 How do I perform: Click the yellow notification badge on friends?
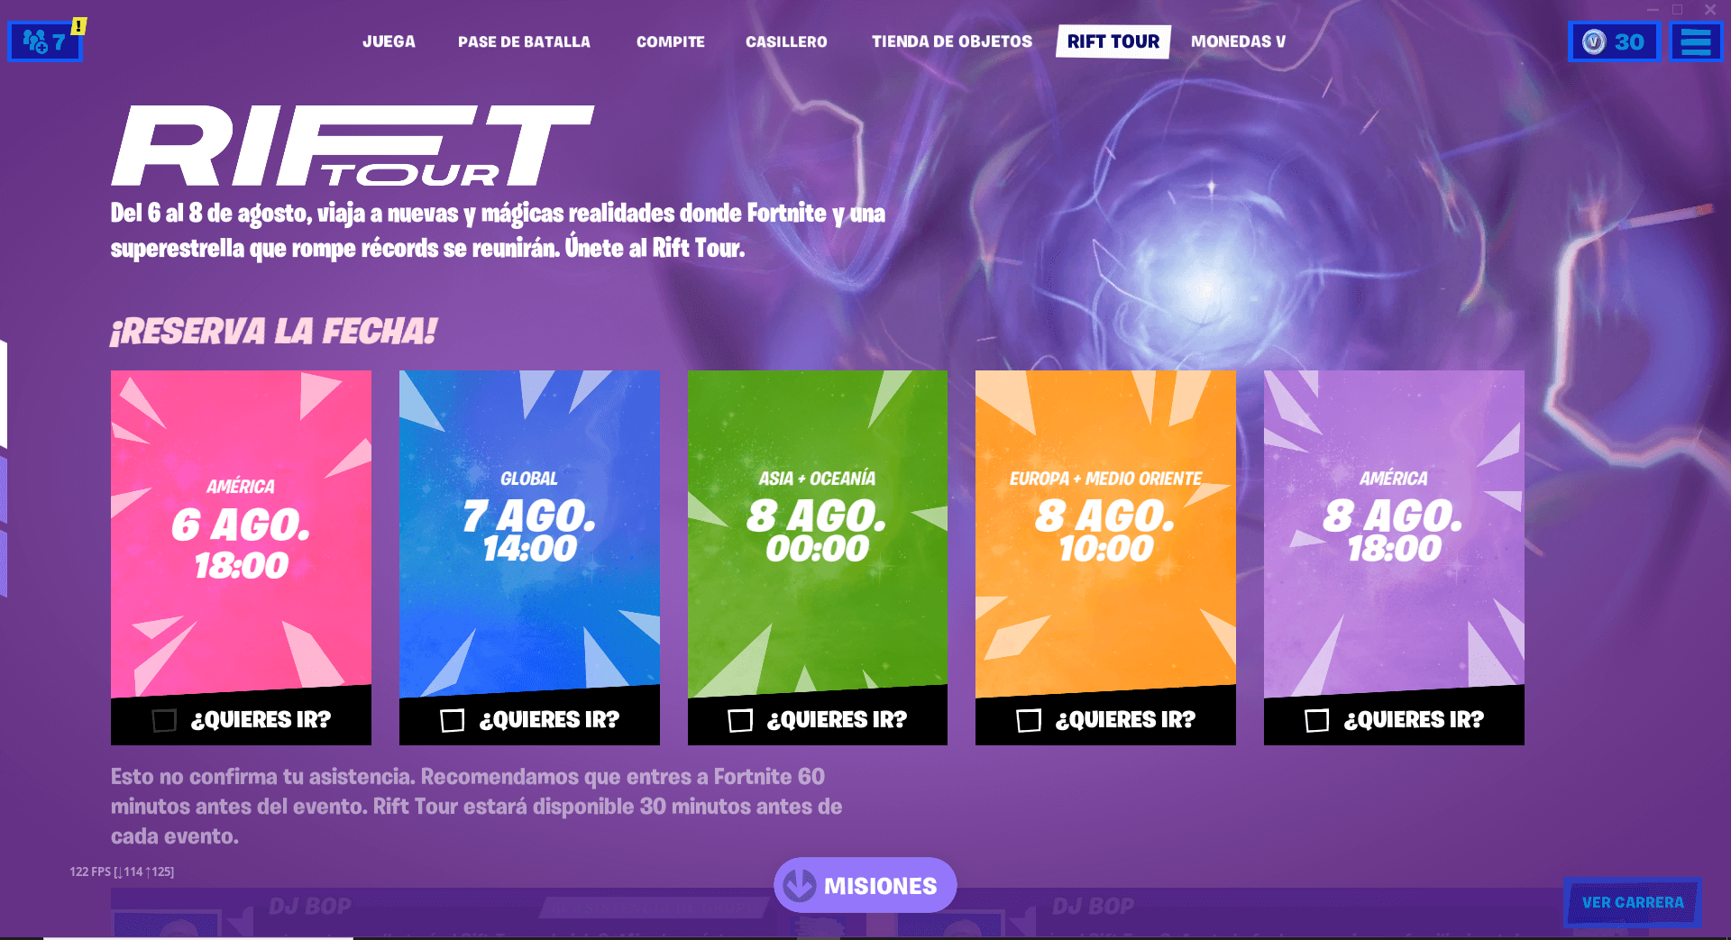pos(78,26)
